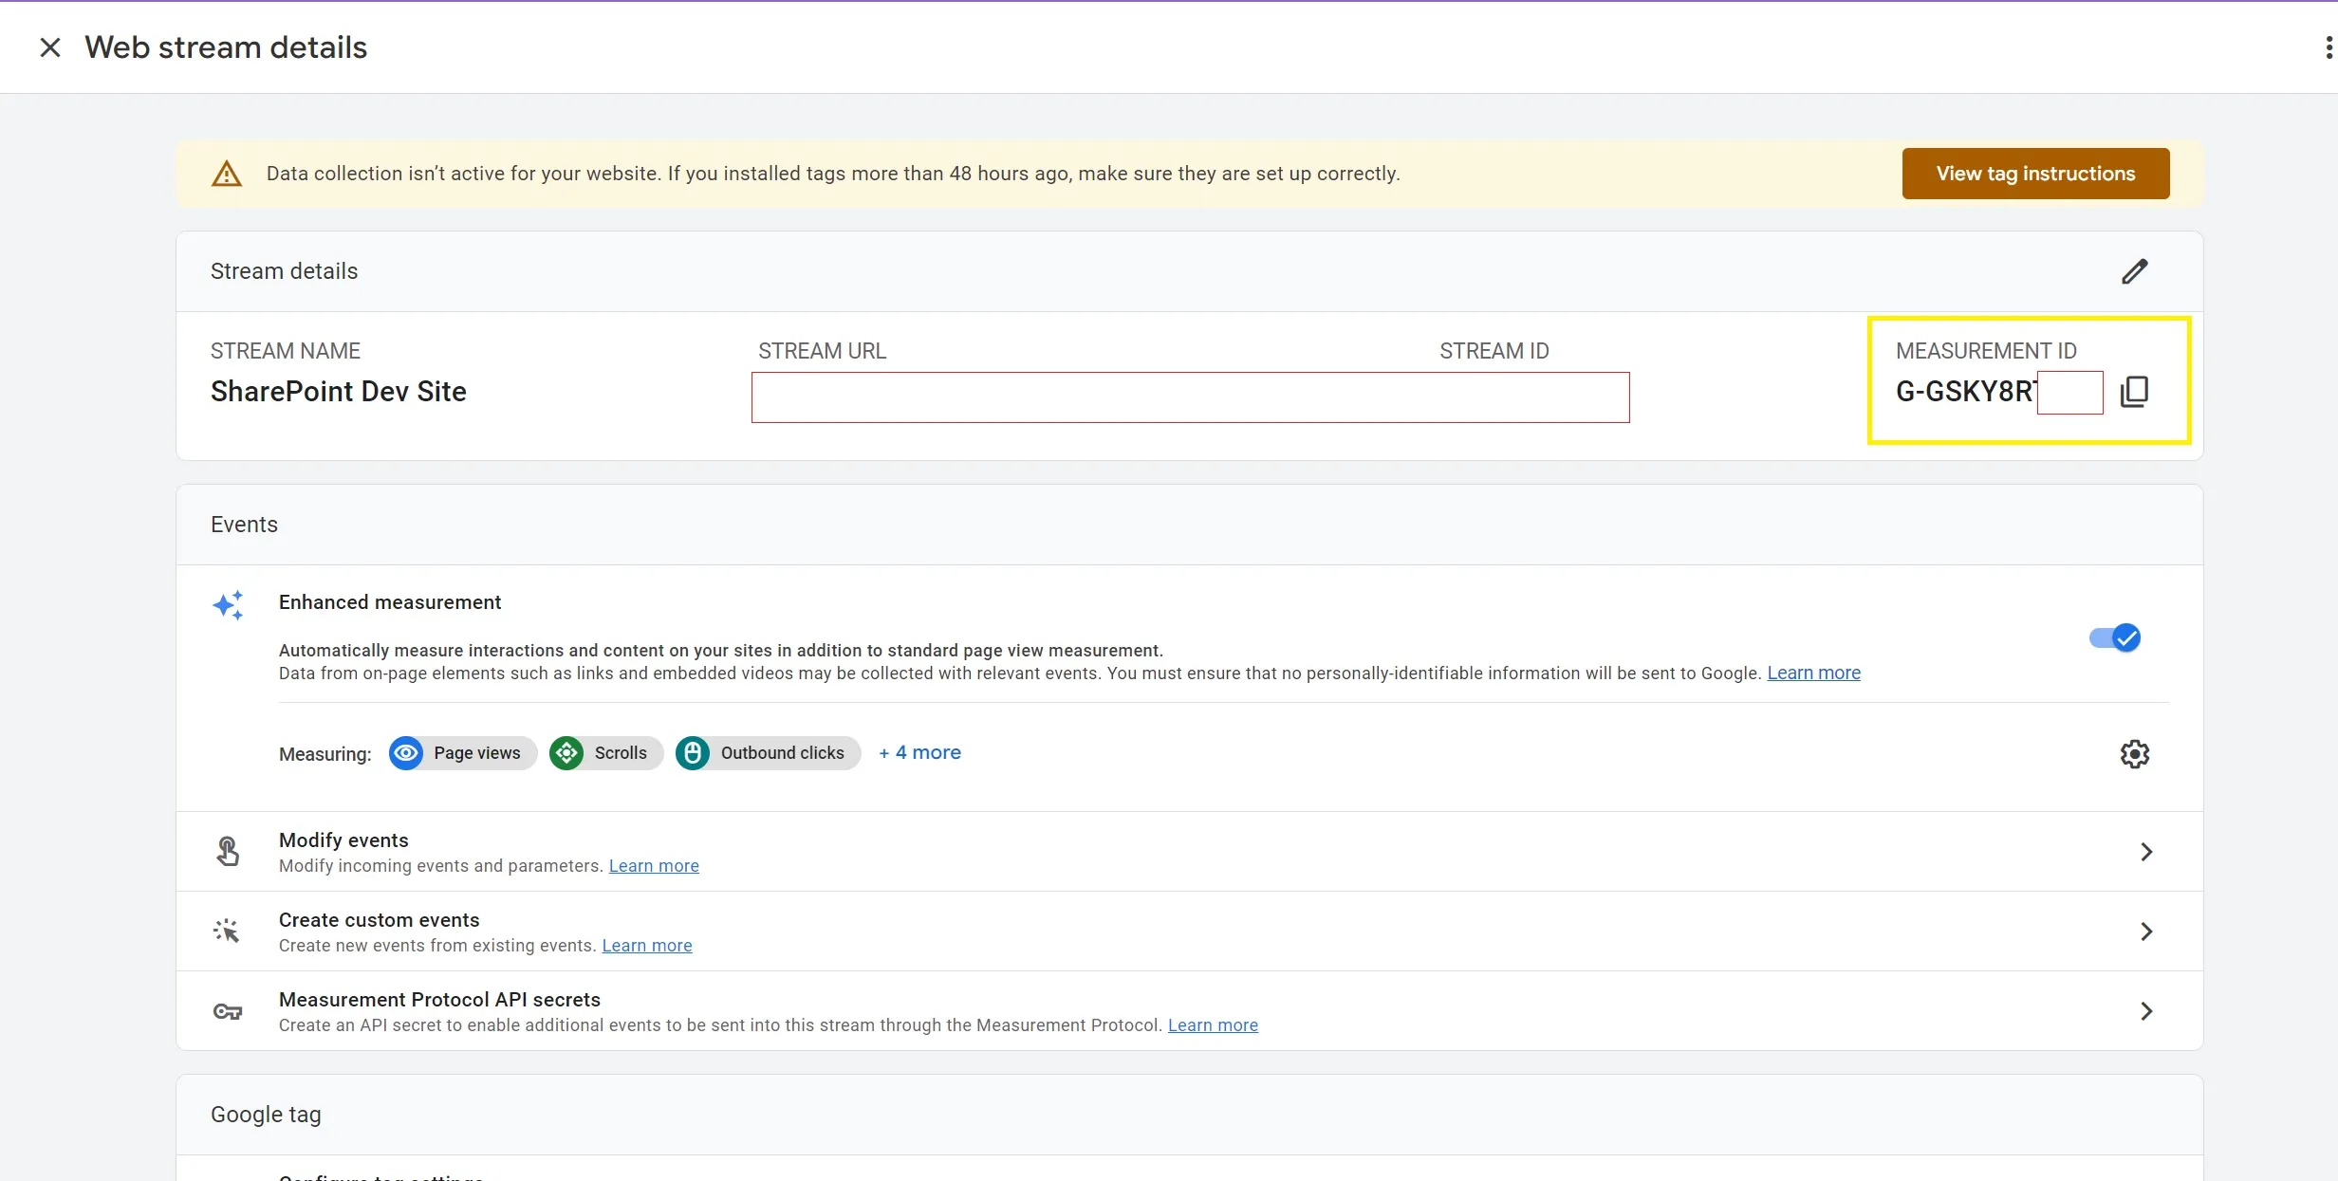
Task: Copy the measurement ID with copy icon
Action: 2134,391
